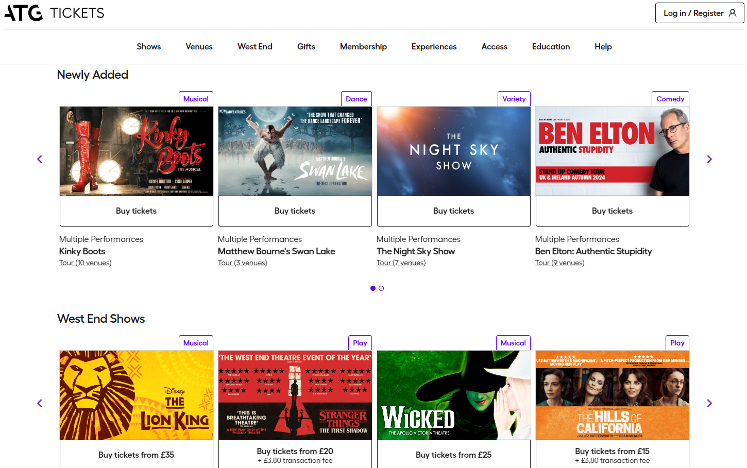Show next Newly Added shows
This screenshot has height=468, width=747.
(709, 159)
